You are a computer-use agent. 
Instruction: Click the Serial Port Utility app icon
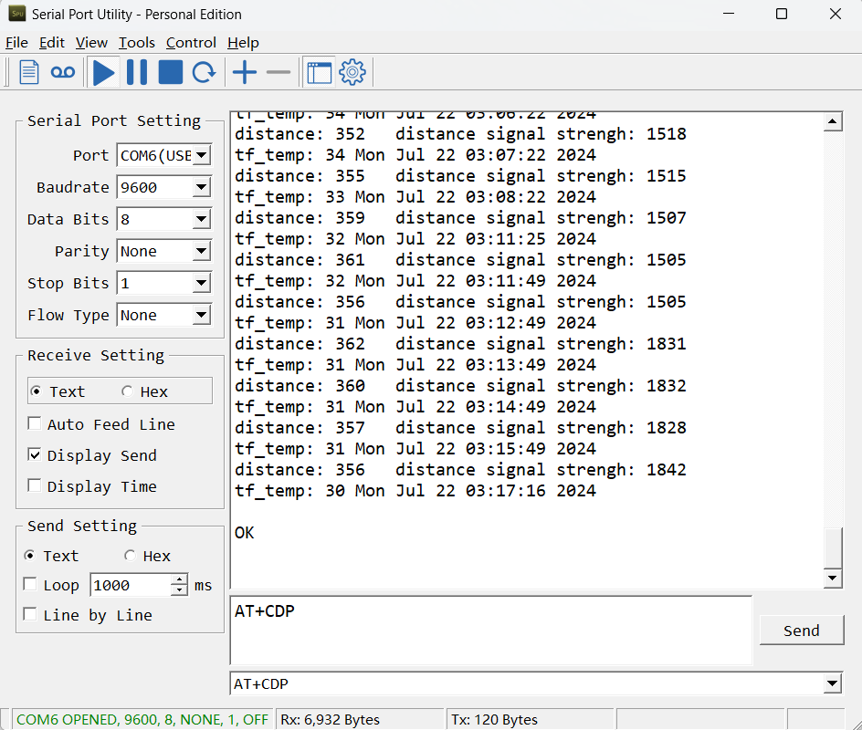point(17,14)
